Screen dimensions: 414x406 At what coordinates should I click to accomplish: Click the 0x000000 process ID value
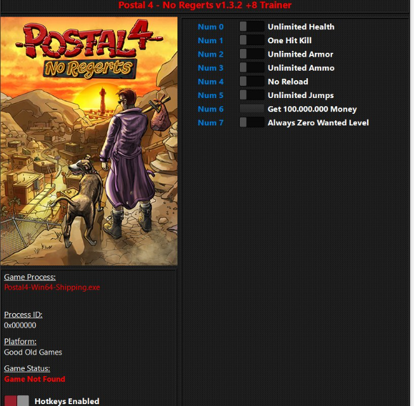[x=20, y=325]
